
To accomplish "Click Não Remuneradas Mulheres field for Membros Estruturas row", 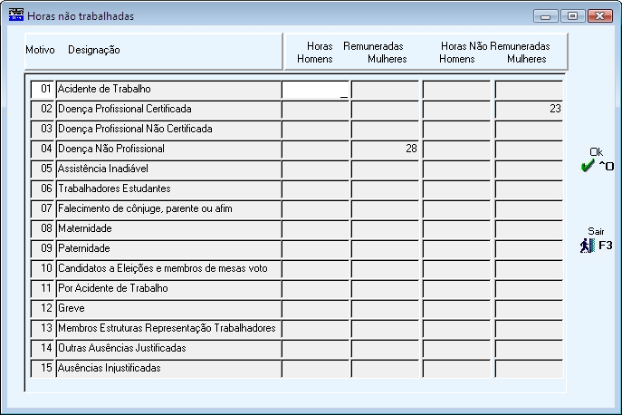I will [x=529, y=328].
